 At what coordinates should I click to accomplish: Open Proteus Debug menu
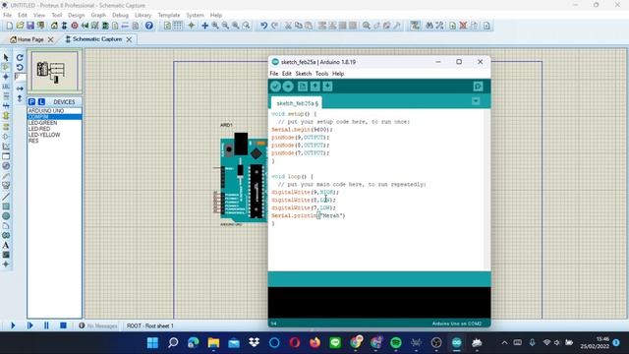point(120,15)
